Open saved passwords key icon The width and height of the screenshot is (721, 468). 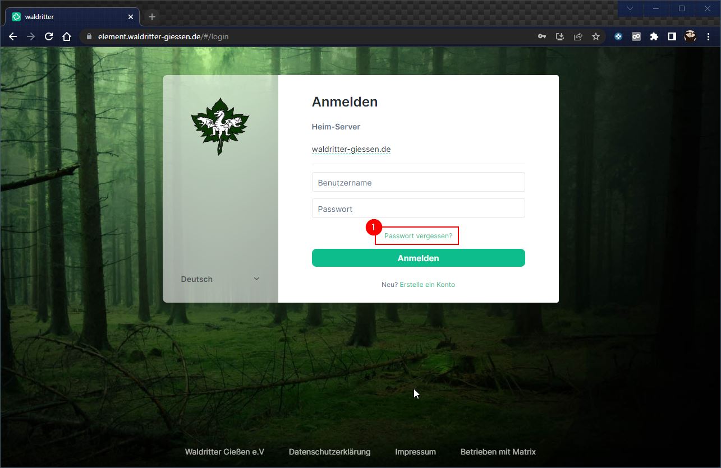click(x=541, y=37)
